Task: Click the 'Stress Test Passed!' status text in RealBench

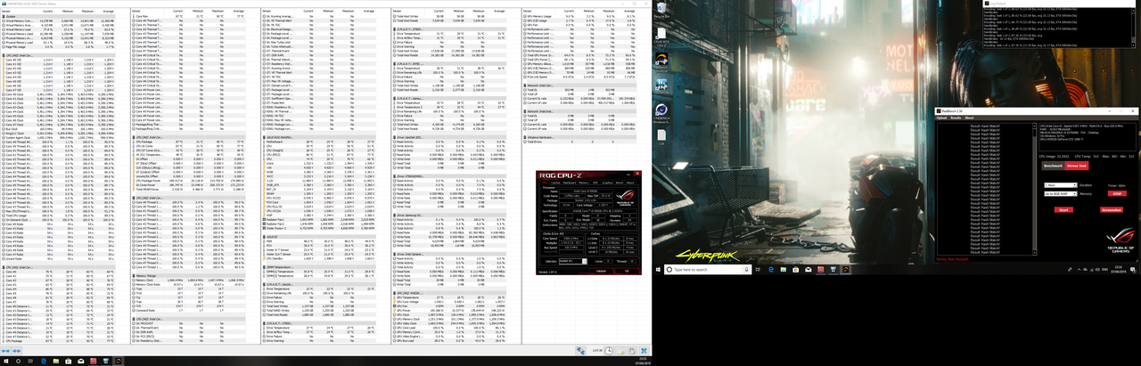Action: point(952,259)
